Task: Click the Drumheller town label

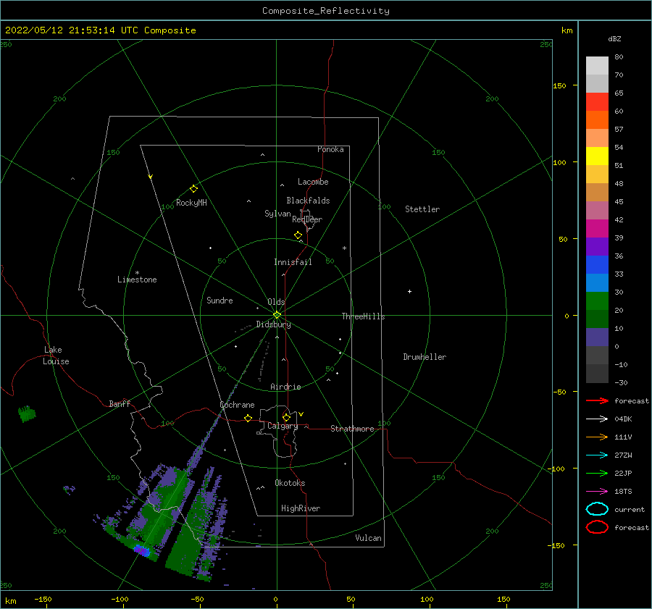Action: coord(425,357)
